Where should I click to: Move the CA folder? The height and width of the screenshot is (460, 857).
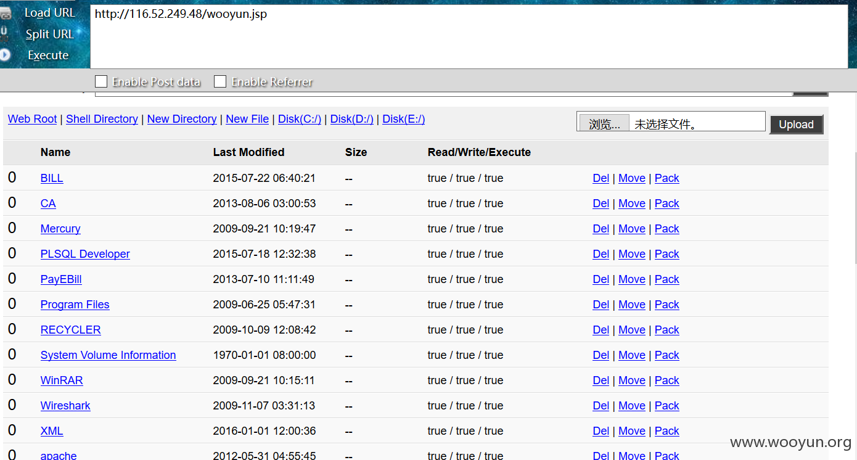pos(632,203)
